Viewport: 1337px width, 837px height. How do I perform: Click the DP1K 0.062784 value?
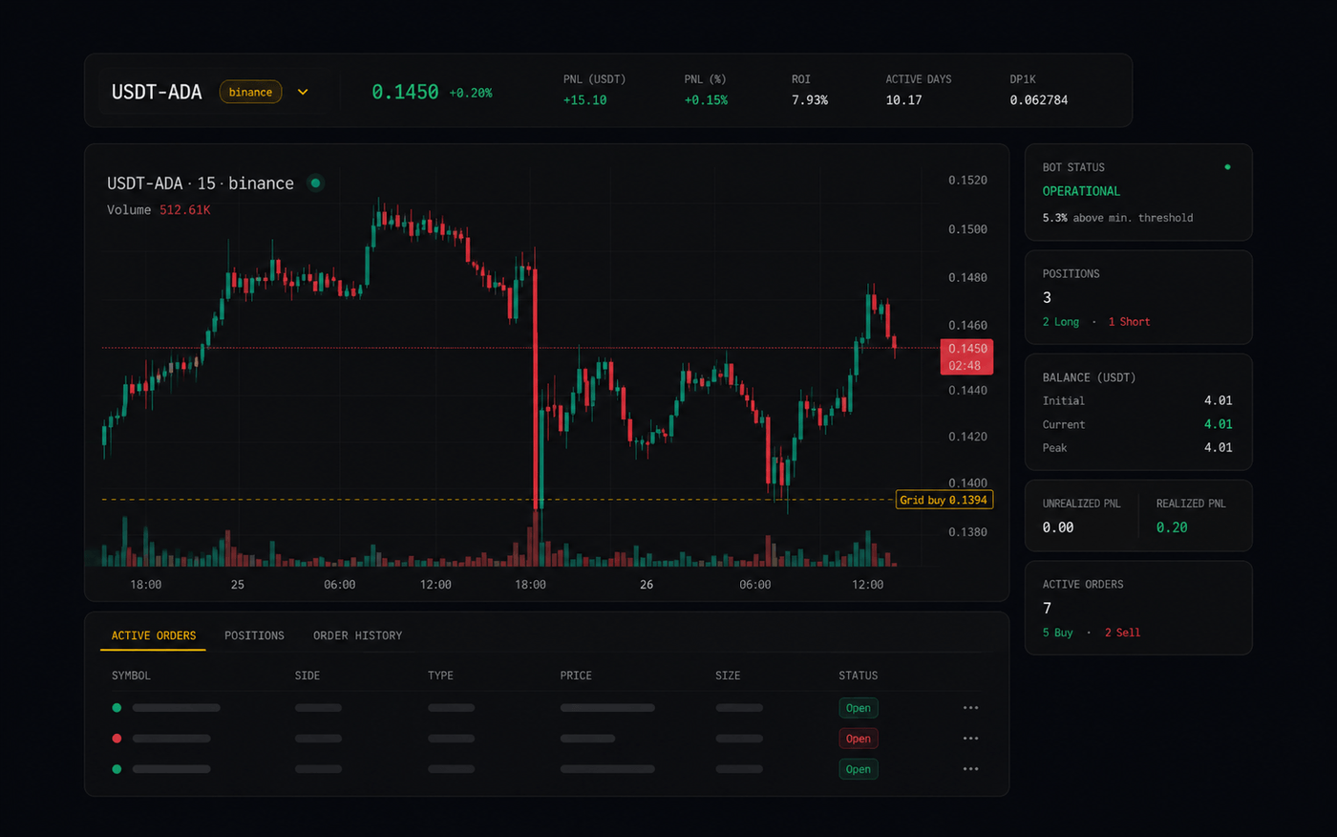coord(1039,100)
